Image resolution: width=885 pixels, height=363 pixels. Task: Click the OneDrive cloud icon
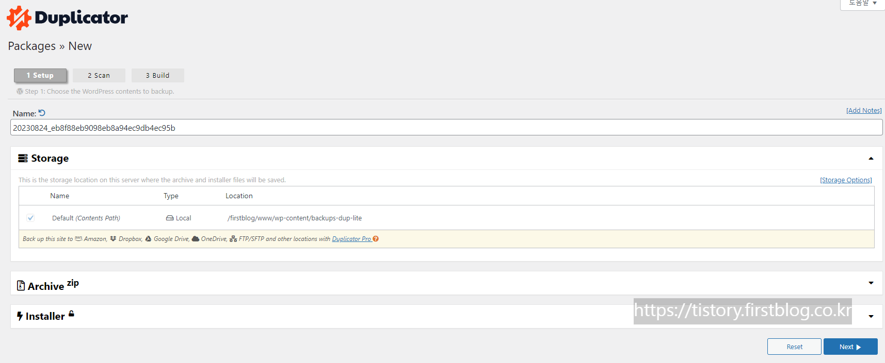click(x=196, y=239)
